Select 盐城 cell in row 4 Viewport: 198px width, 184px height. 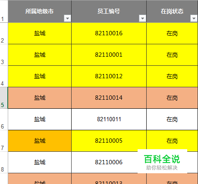pyautogui.click(x=40, y=77)
